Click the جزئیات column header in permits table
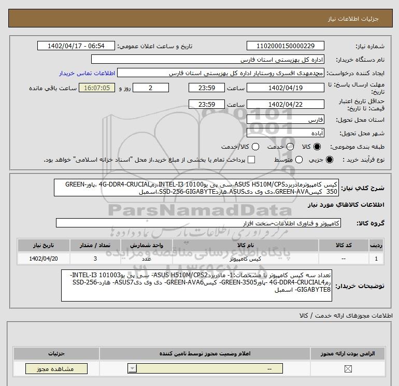The height and width of the screenshot is (386, 399). click(x=56, y=354)
